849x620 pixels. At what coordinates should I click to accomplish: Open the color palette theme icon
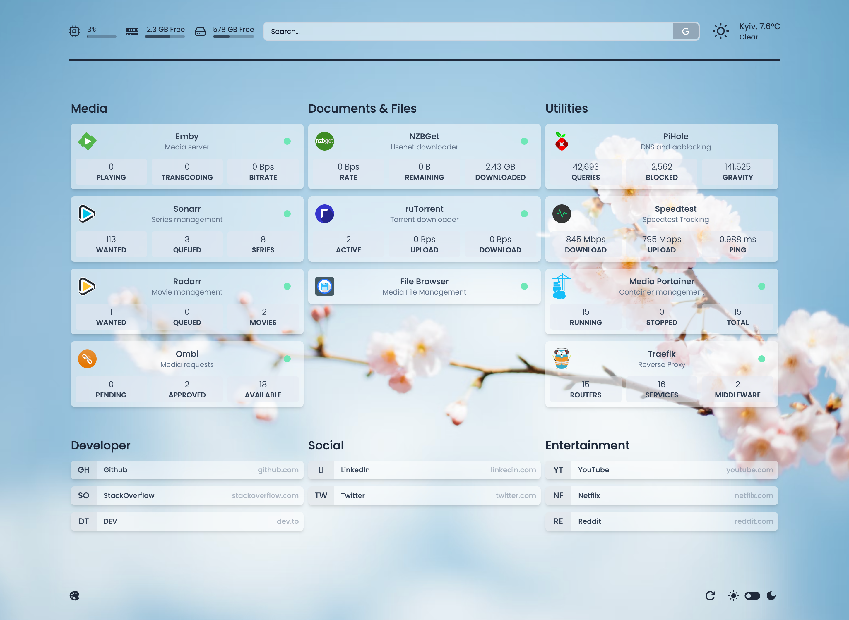pyautogui.click(x=74, y=596)
